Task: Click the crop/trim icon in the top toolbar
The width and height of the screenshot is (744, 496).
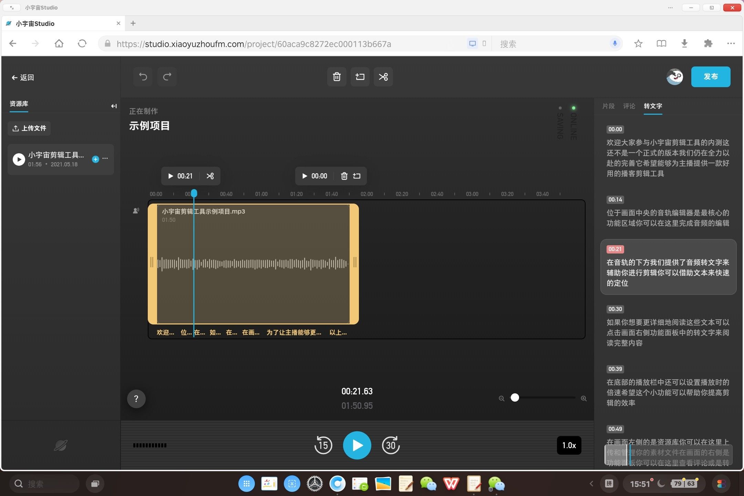Action: click(360, 77)
